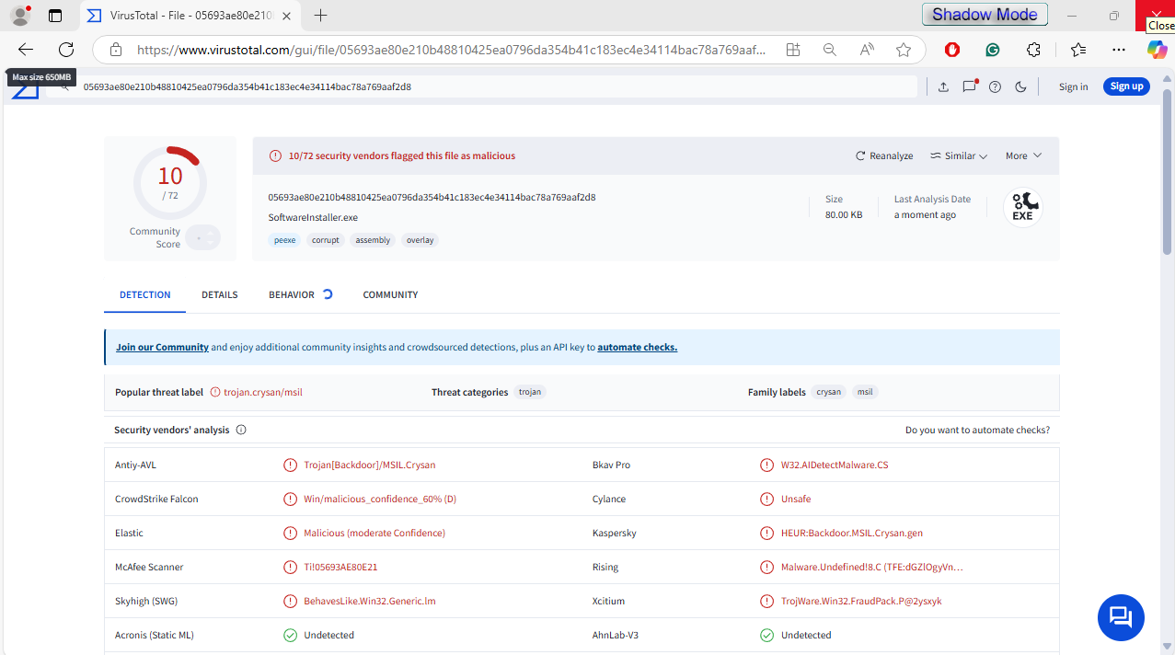Open the live chat bubble button
Viewport: 1175px width, 655px height.
coord(1120,616)
